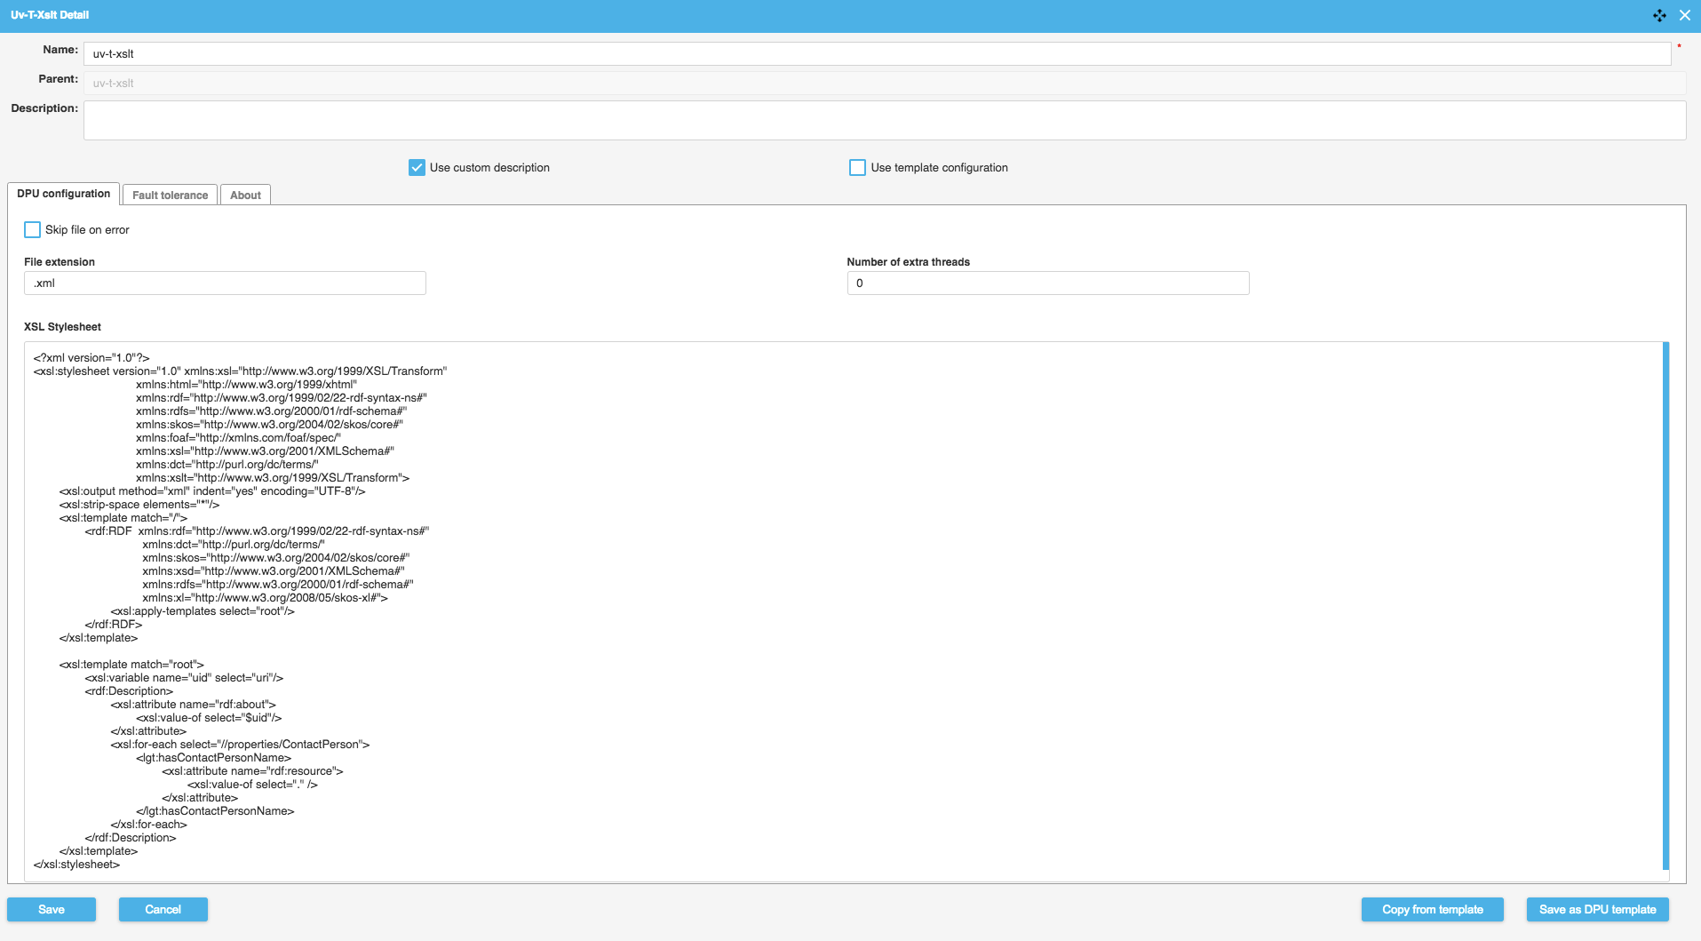
Task: Click the XSL Stylesheet vertical scrollbar
Action: click(1665, 605)
